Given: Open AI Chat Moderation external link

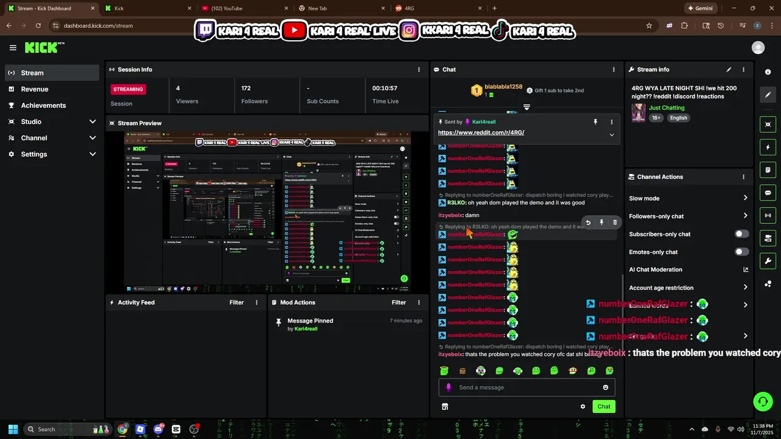Looking at the screenshot, I should tap(745, 269).
